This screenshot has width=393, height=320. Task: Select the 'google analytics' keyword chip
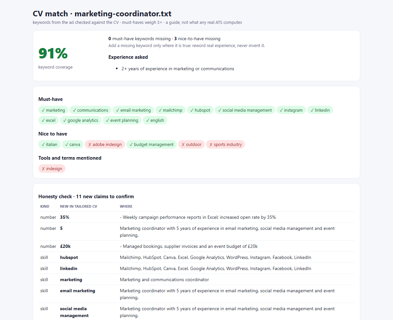81,120
